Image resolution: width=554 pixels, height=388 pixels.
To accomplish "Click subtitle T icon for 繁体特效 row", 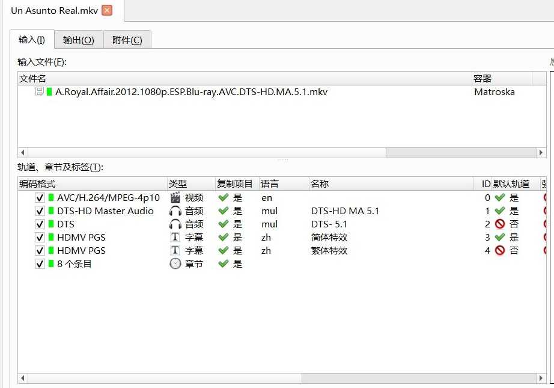I will point(175,250).
